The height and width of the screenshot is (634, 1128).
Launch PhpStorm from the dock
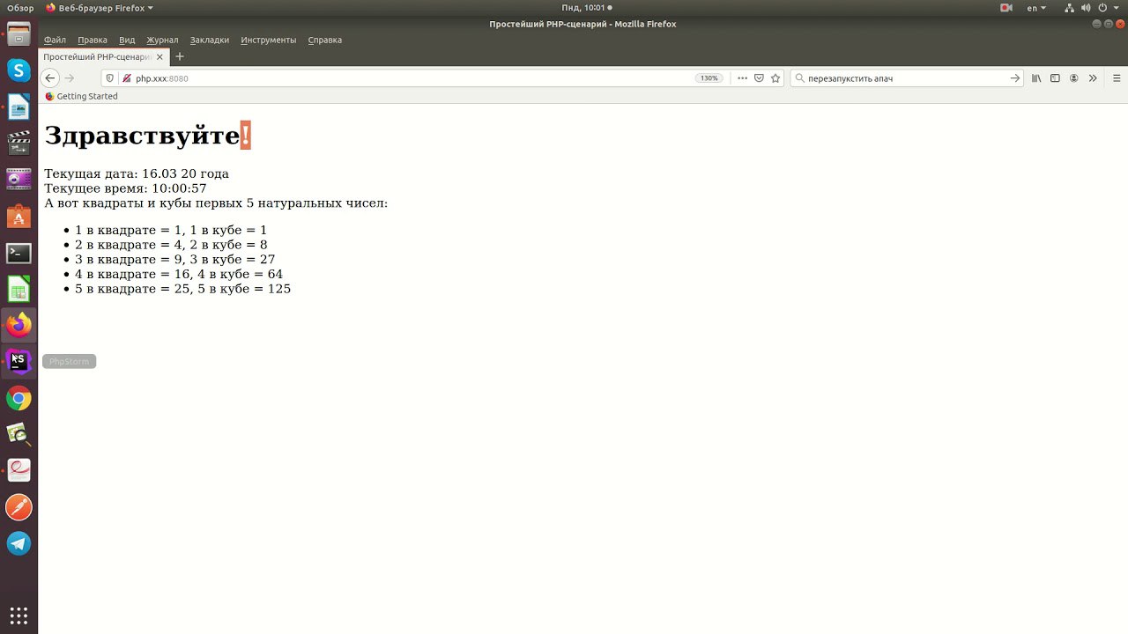19,362
